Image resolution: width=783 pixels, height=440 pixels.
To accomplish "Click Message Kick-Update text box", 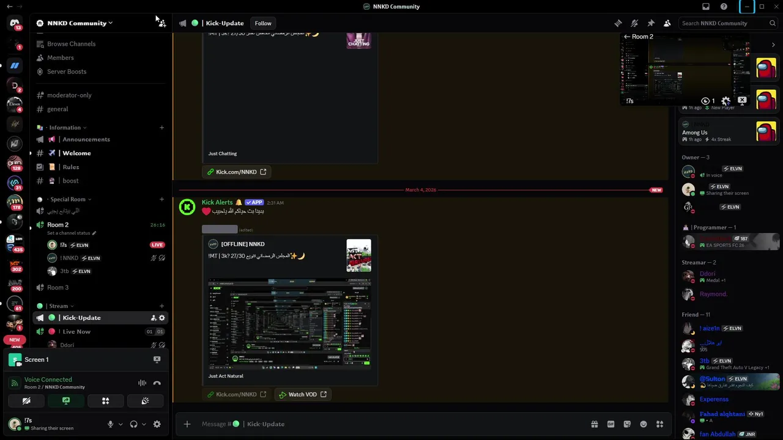I will point(391,424).
